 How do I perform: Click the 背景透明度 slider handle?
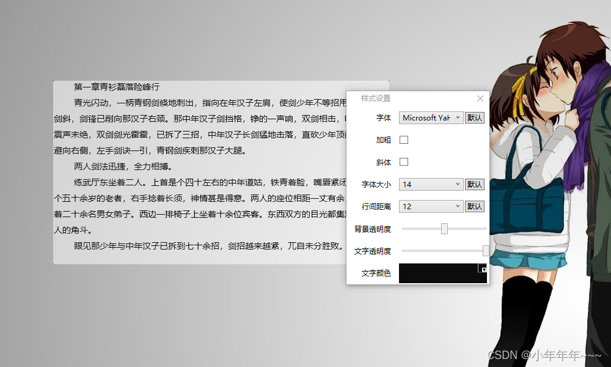444,229
